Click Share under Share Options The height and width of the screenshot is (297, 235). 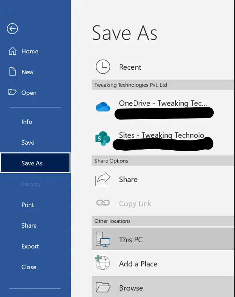(x=163, y=179)
